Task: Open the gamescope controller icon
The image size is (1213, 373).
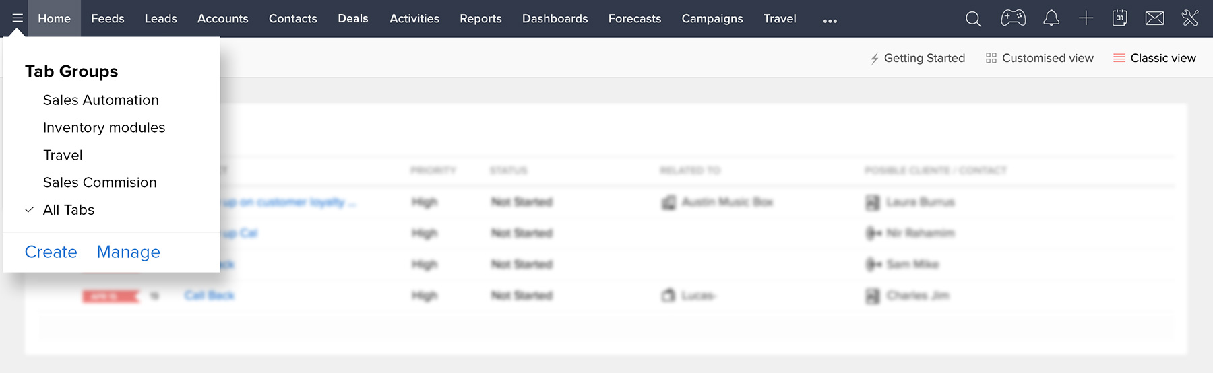Action: point(1013,18)
